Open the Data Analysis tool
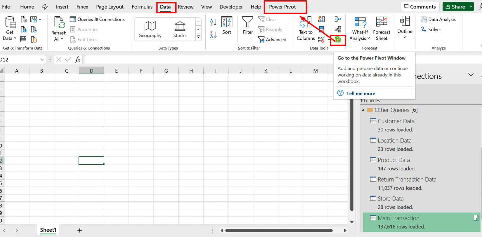The height and width of the screenshot is (237, 482). pyautogui.click(x=438, y=19)
